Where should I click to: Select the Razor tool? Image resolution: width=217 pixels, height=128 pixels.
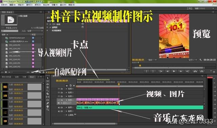[x=47, y=94]
